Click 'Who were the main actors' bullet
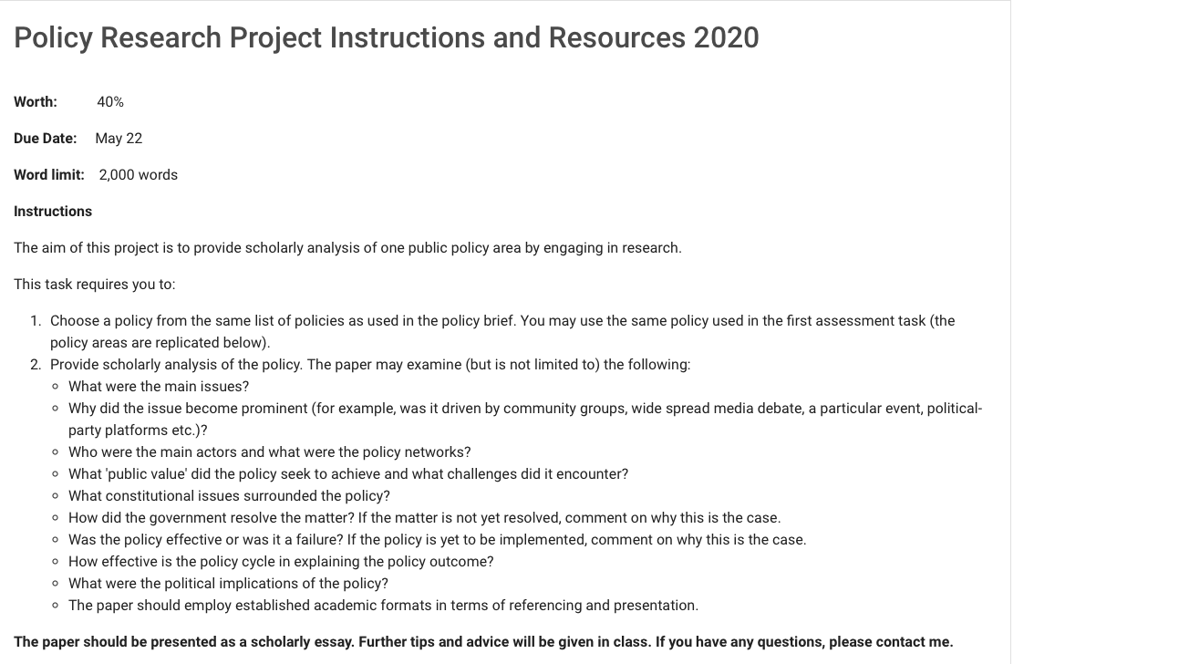This screenshot has height=664, width=1179. coord(270,452)
